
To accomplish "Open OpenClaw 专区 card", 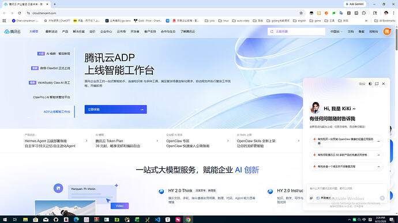I will click(188, 143).
